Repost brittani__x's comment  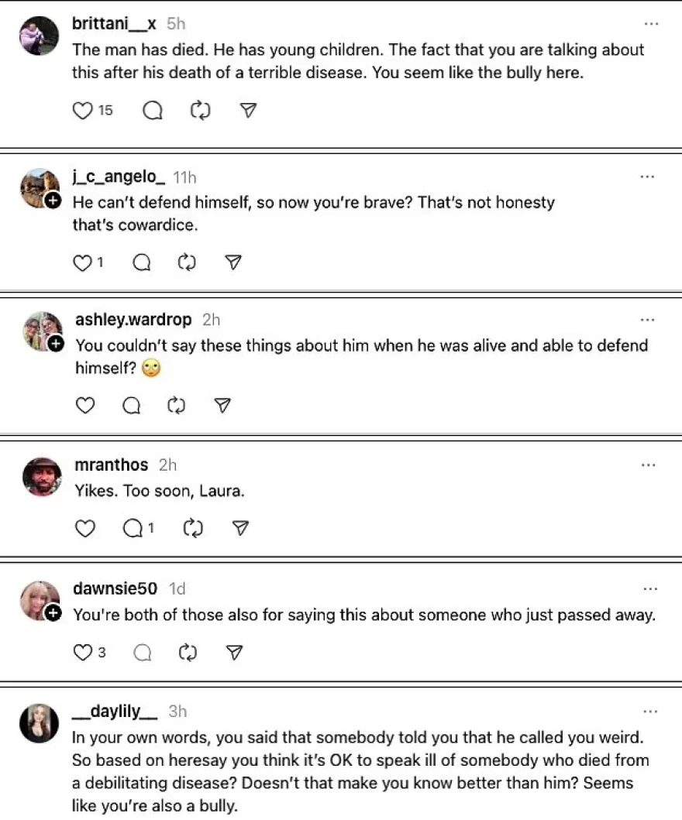point(200,111)
